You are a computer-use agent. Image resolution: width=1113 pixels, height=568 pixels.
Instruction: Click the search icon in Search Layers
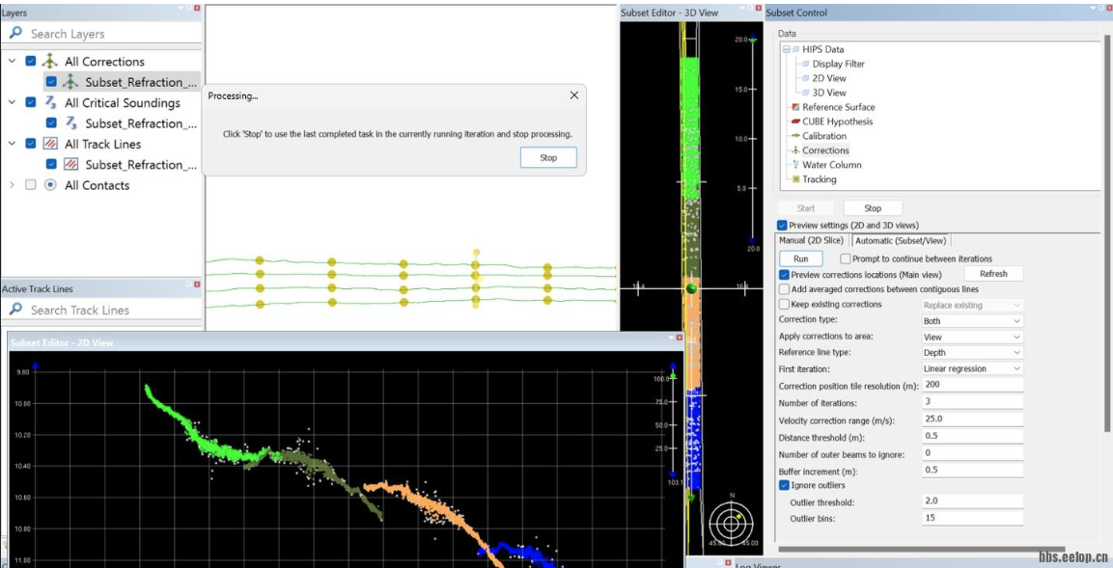(15, 34)
